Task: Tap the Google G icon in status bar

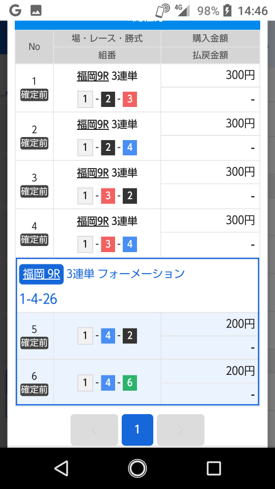Action: (15, 11)
